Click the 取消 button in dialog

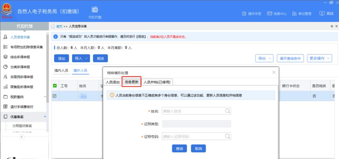pos(198,149)
